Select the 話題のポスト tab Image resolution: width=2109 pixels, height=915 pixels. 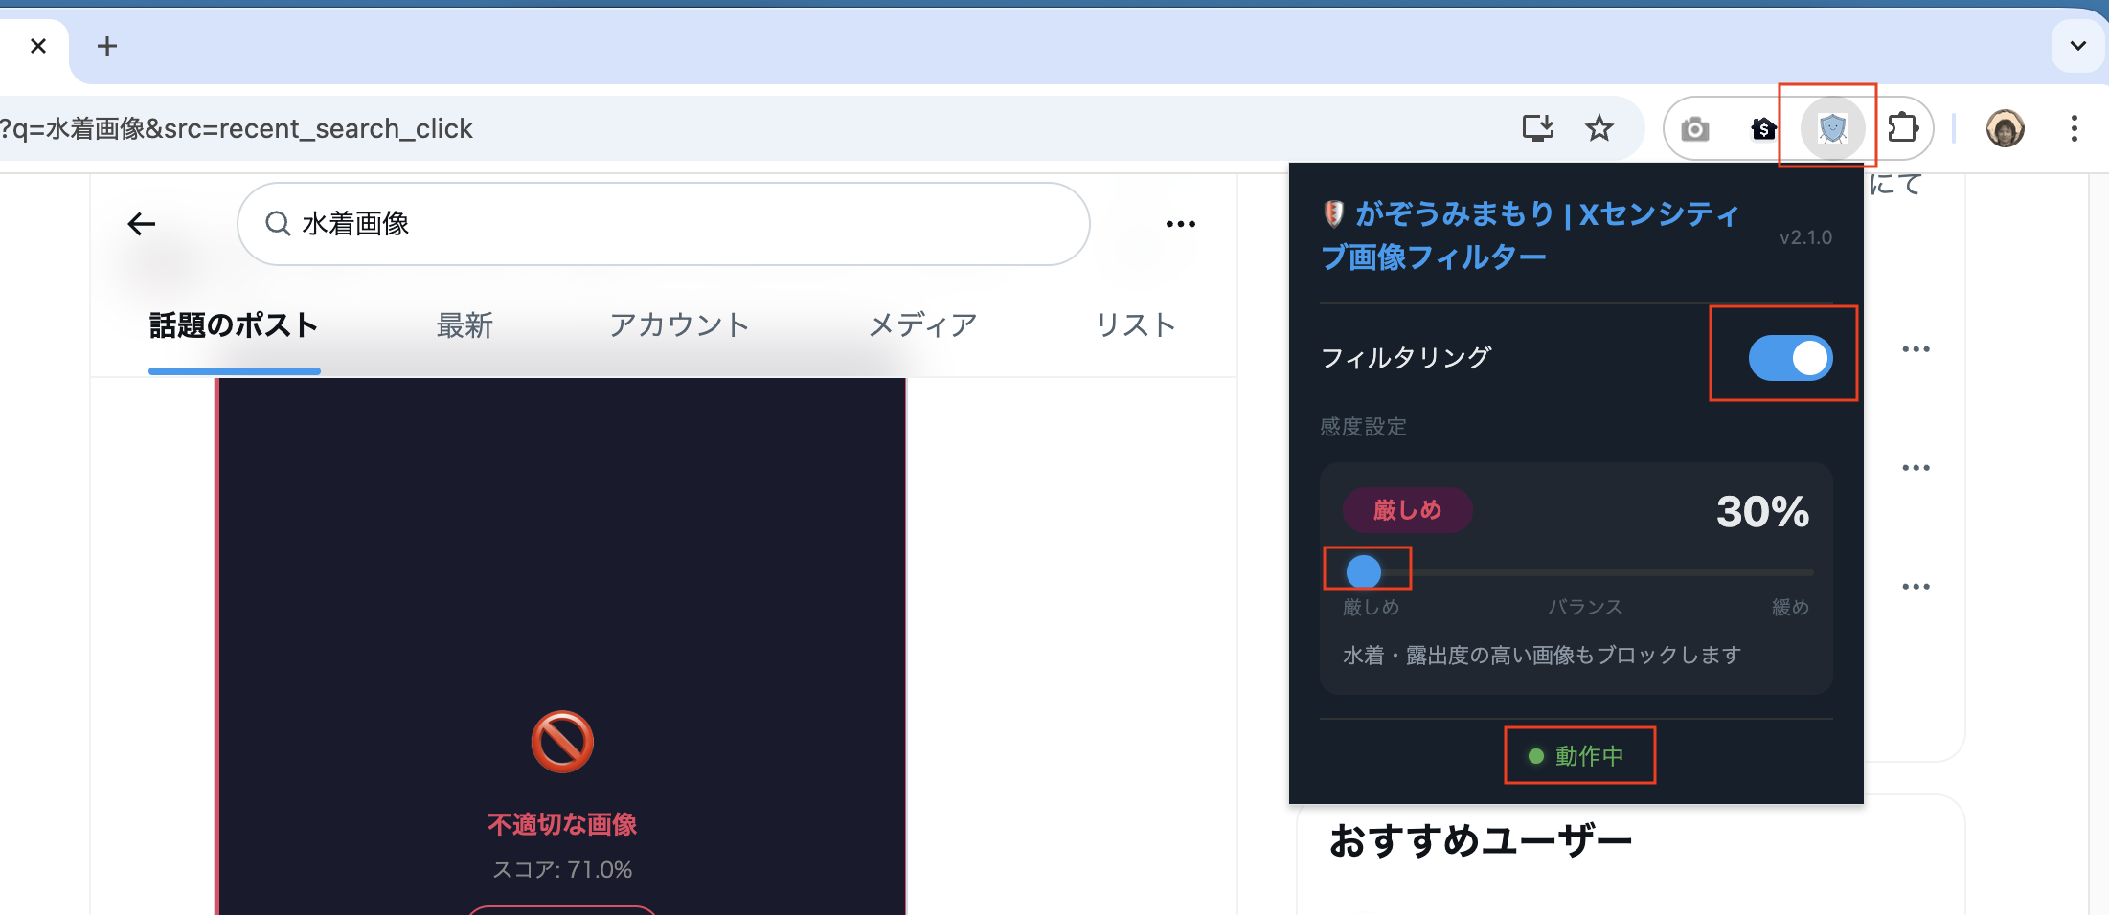[x=234, y=325]
